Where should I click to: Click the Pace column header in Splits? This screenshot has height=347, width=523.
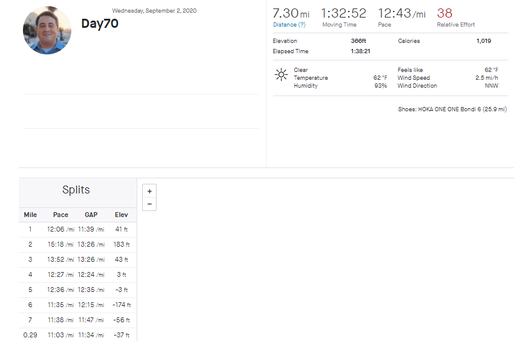(x=60, y=215)
